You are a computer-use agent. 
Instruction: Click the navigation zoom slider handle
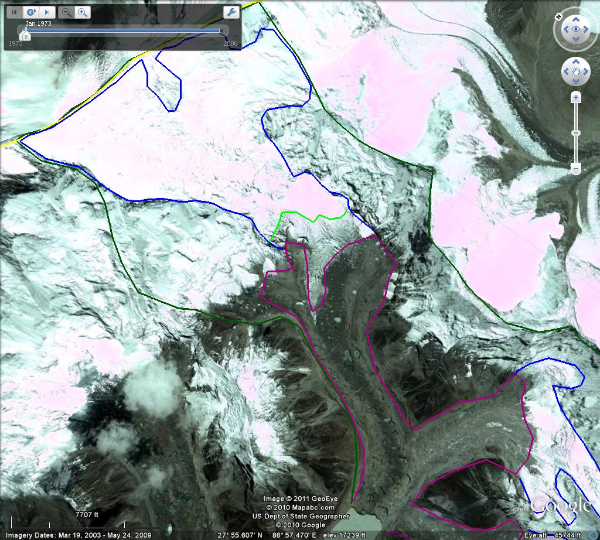point(576,132)
